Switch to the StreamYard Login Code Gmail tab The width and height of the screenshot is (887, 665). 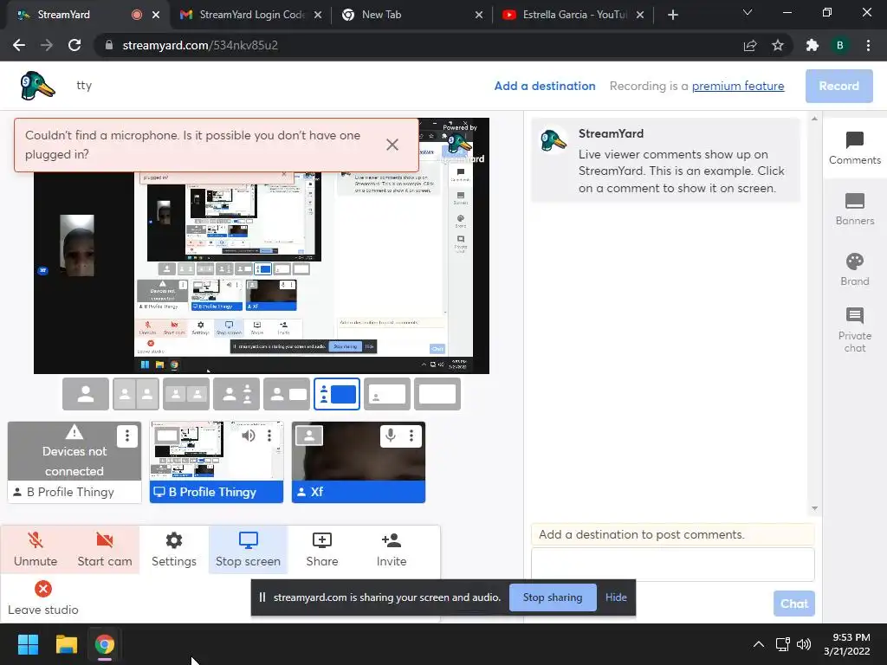tap(251, 15)
